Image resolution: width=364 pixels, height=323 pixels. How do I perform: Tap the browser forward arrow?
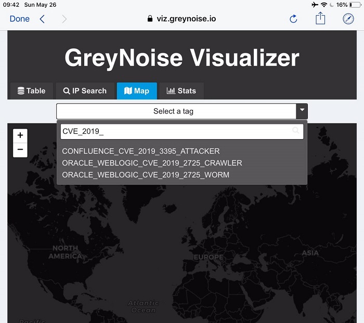click(x=64, y=19)
